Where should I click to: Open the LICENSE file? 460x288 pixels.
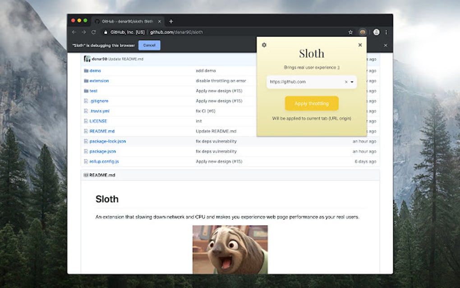[99, 121]
